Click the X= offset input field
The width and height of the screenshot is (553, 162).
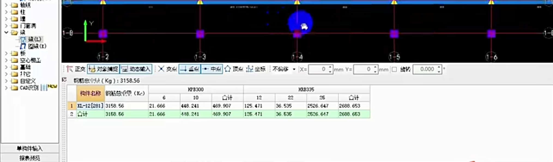click(318, 69)
